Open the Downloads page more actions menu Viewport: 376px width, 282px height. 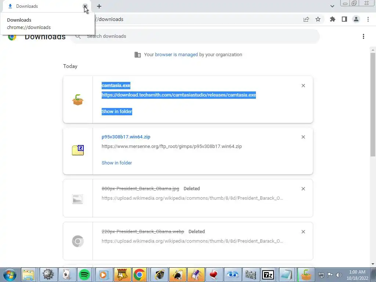coord(364,36)
